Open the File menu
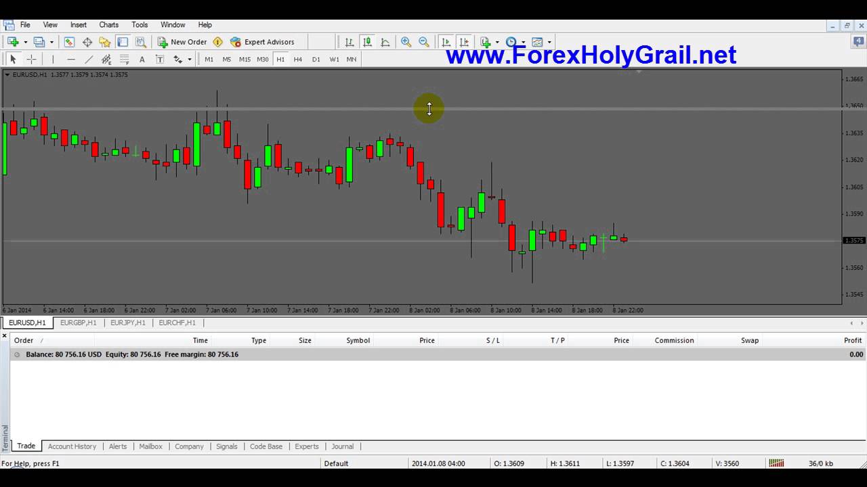Screen dimensions: 867x487 tap(25, 25)
